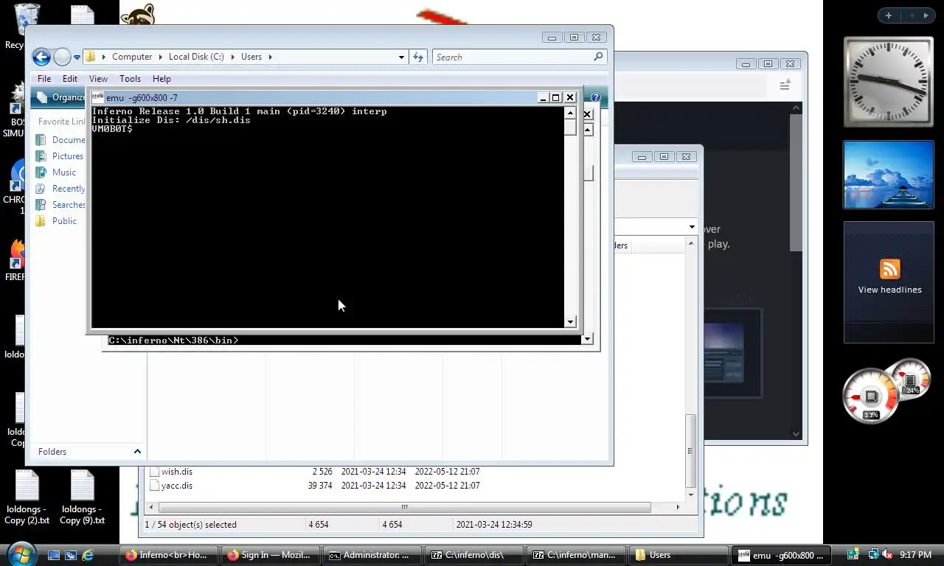
Task: Click the blue Help icon in Explorer toolbar
Action: pos(595,97)
